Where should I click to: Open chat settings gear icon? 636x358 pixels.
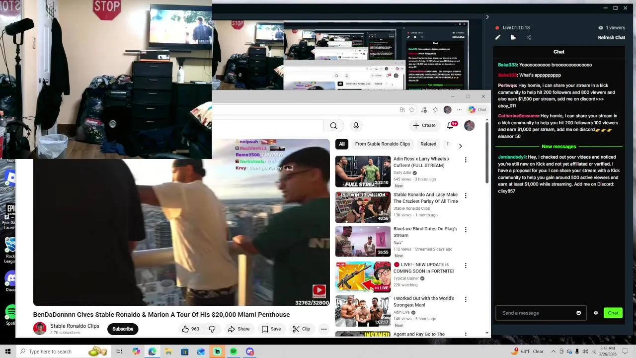tap(596, 313)
